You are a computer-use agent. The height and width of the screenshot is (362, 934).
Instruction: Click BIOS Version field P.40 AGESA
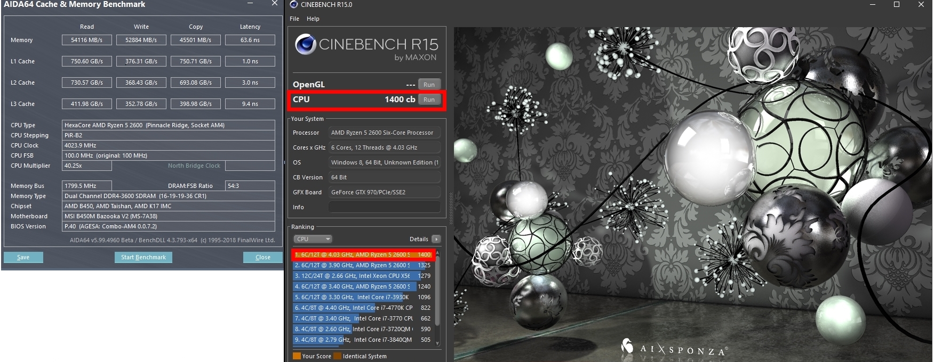point(169,226)
